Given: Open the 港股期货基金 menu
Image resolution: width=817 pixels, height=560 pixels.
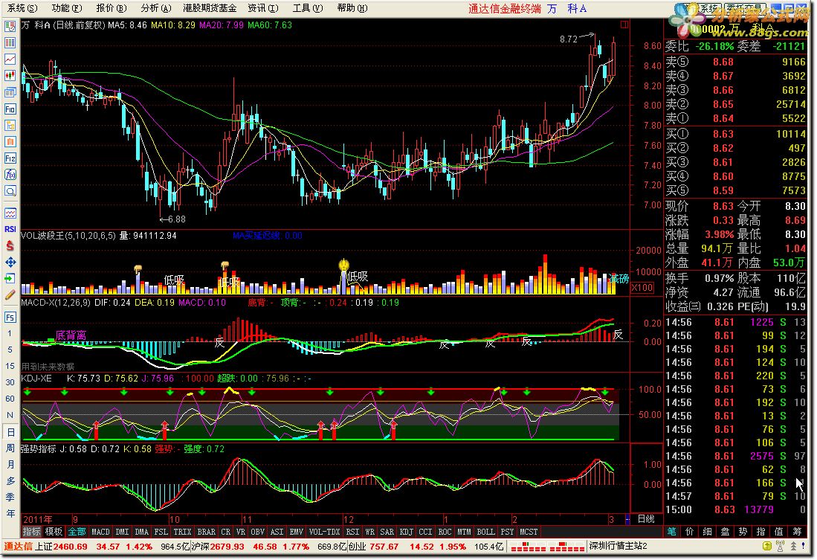Looking at the screenshot, I should point(210,8).
